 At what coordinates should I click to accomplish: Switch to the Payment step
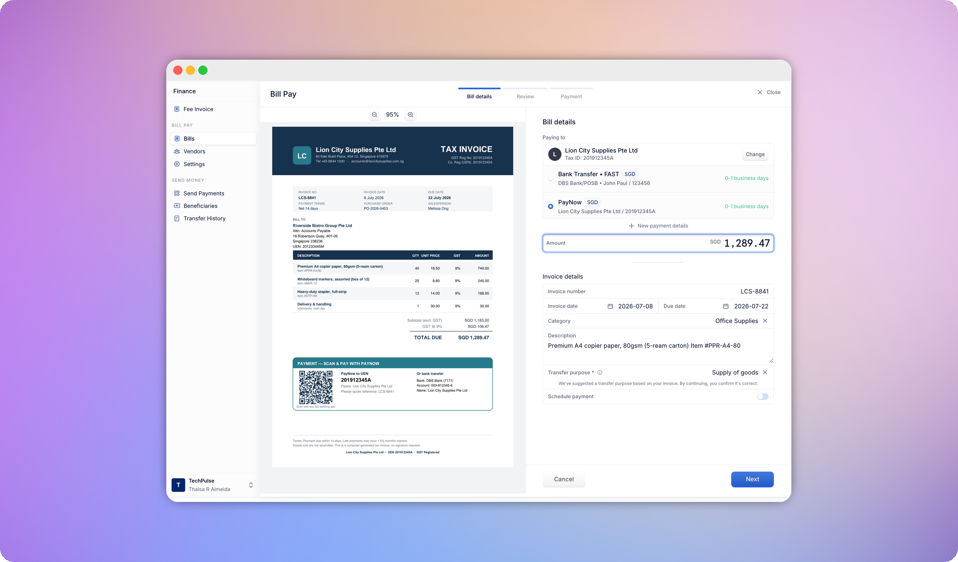pos(571,94)
